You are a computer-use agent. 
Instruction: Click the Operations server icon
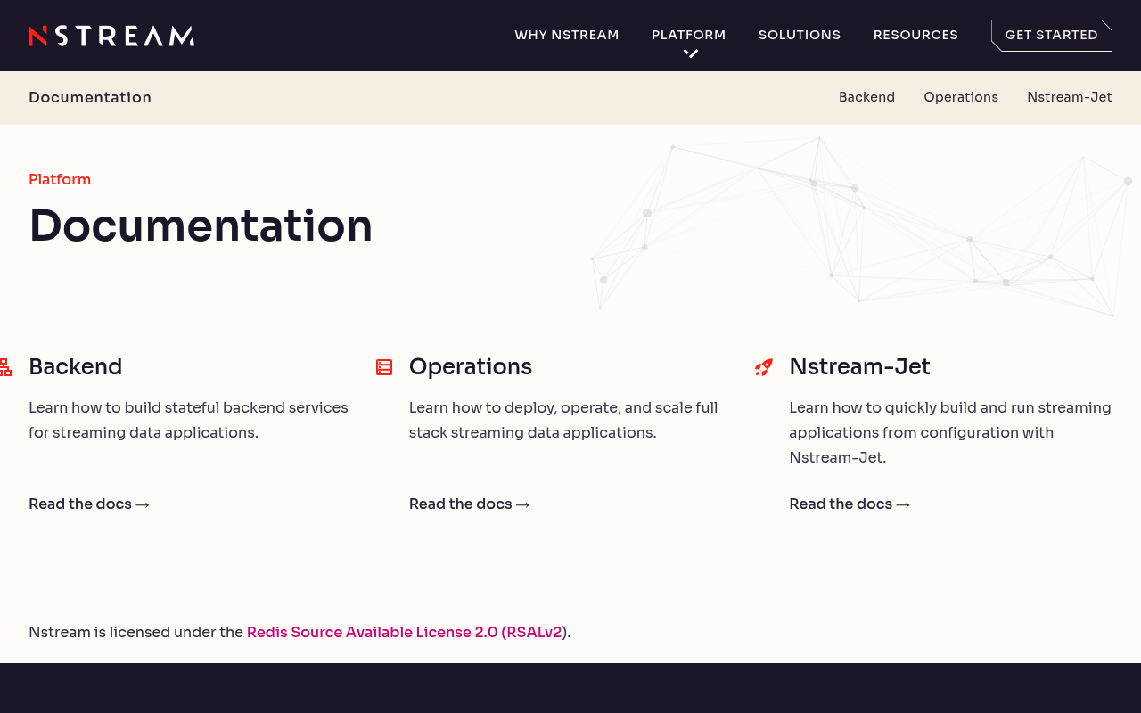pyautogui.click(x=384, y=367)
